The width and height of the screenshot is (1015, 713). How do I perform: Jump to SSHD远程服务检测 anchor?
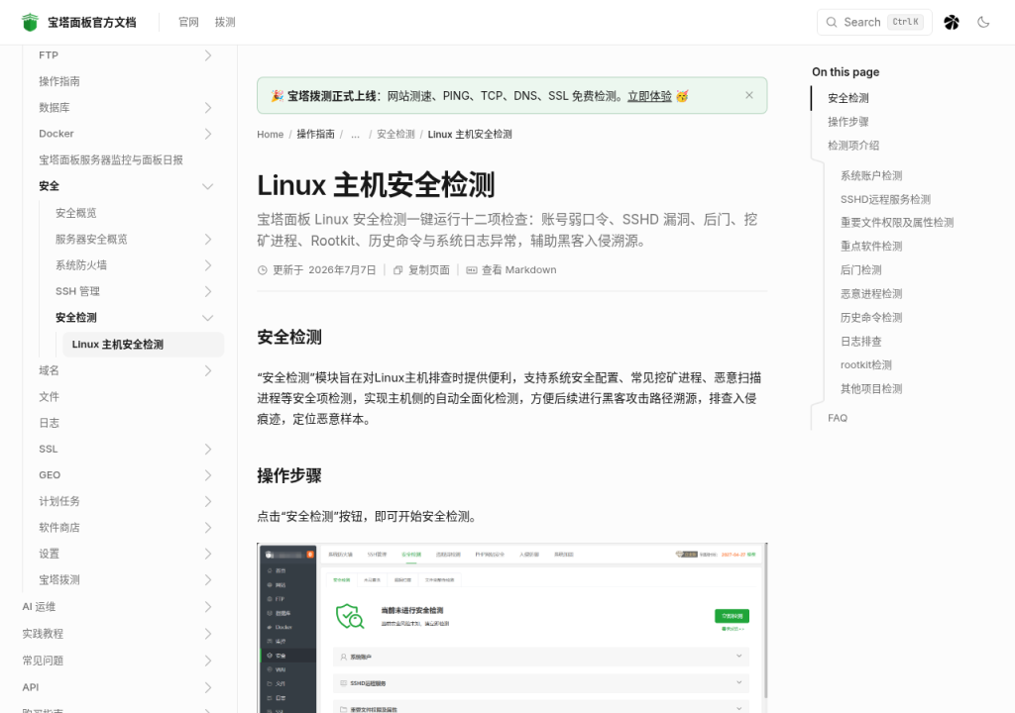point(885,199)
